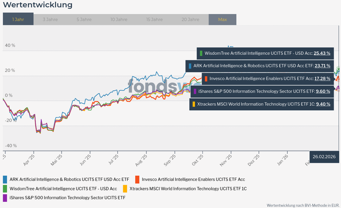Click the orange Invesco legend color swatch
The height and width of the screenshot is (208, 341).
click(x=137, y=180)
